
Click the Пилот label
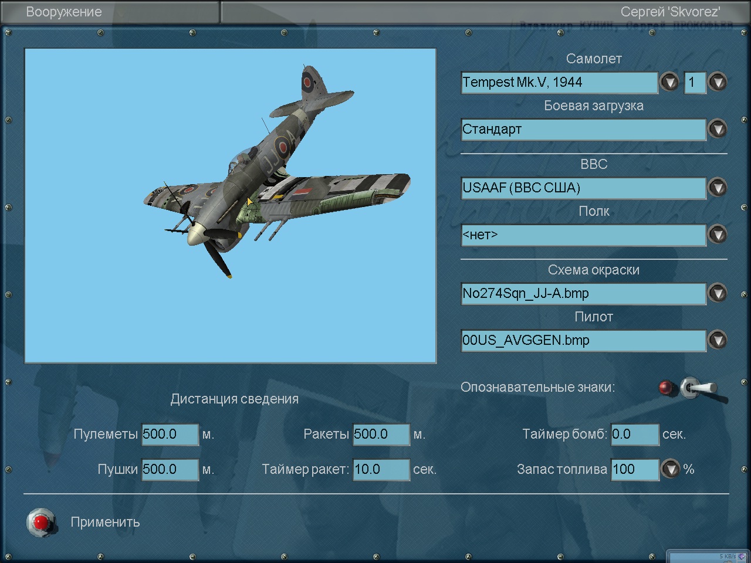594,317
